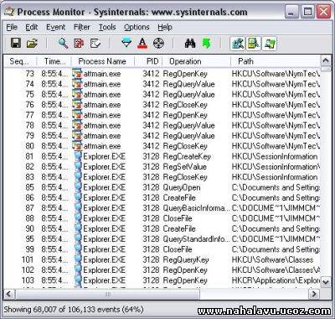The height and width of the screenshot is (319, 335).
Task: Select RegCloseKey operation in row 76
Action: [185, 105]
